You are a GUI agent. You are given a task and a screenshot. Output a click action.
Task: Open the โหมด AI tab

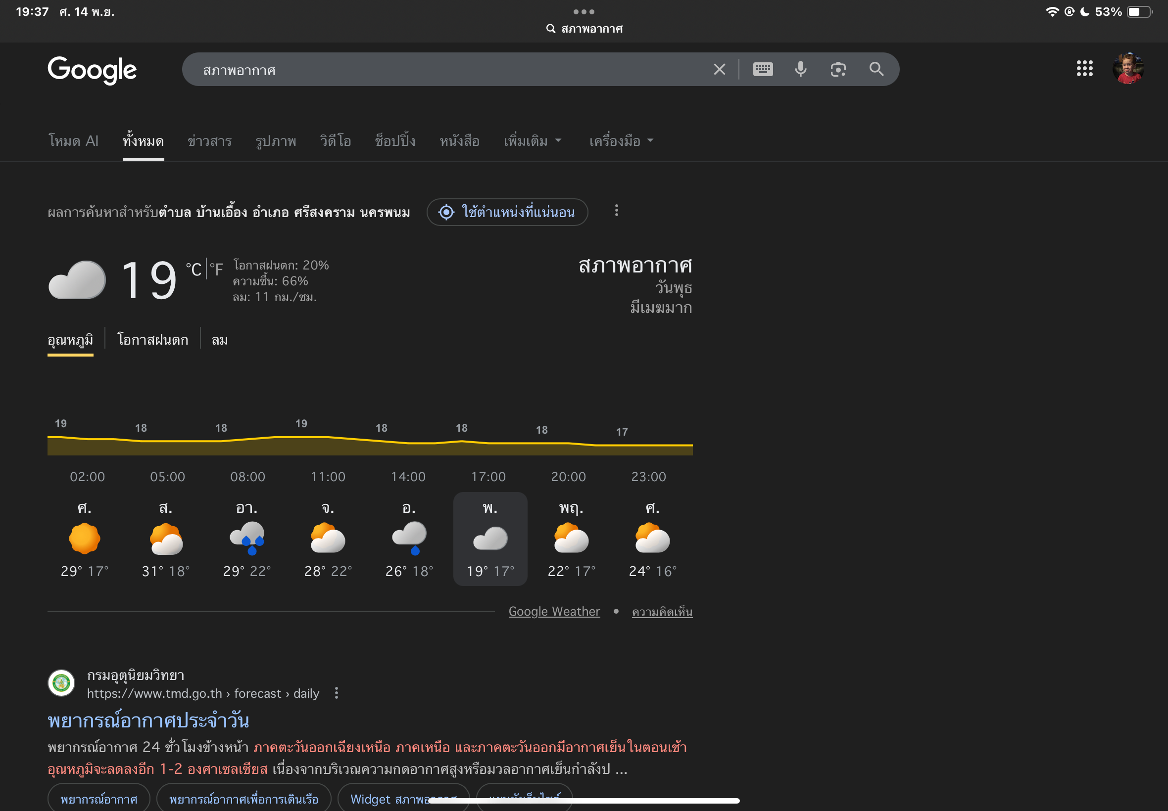(x=73, y=141)
